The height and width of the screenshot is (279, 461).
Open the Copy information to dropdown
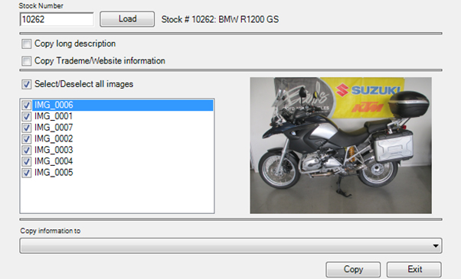point(230,245)
